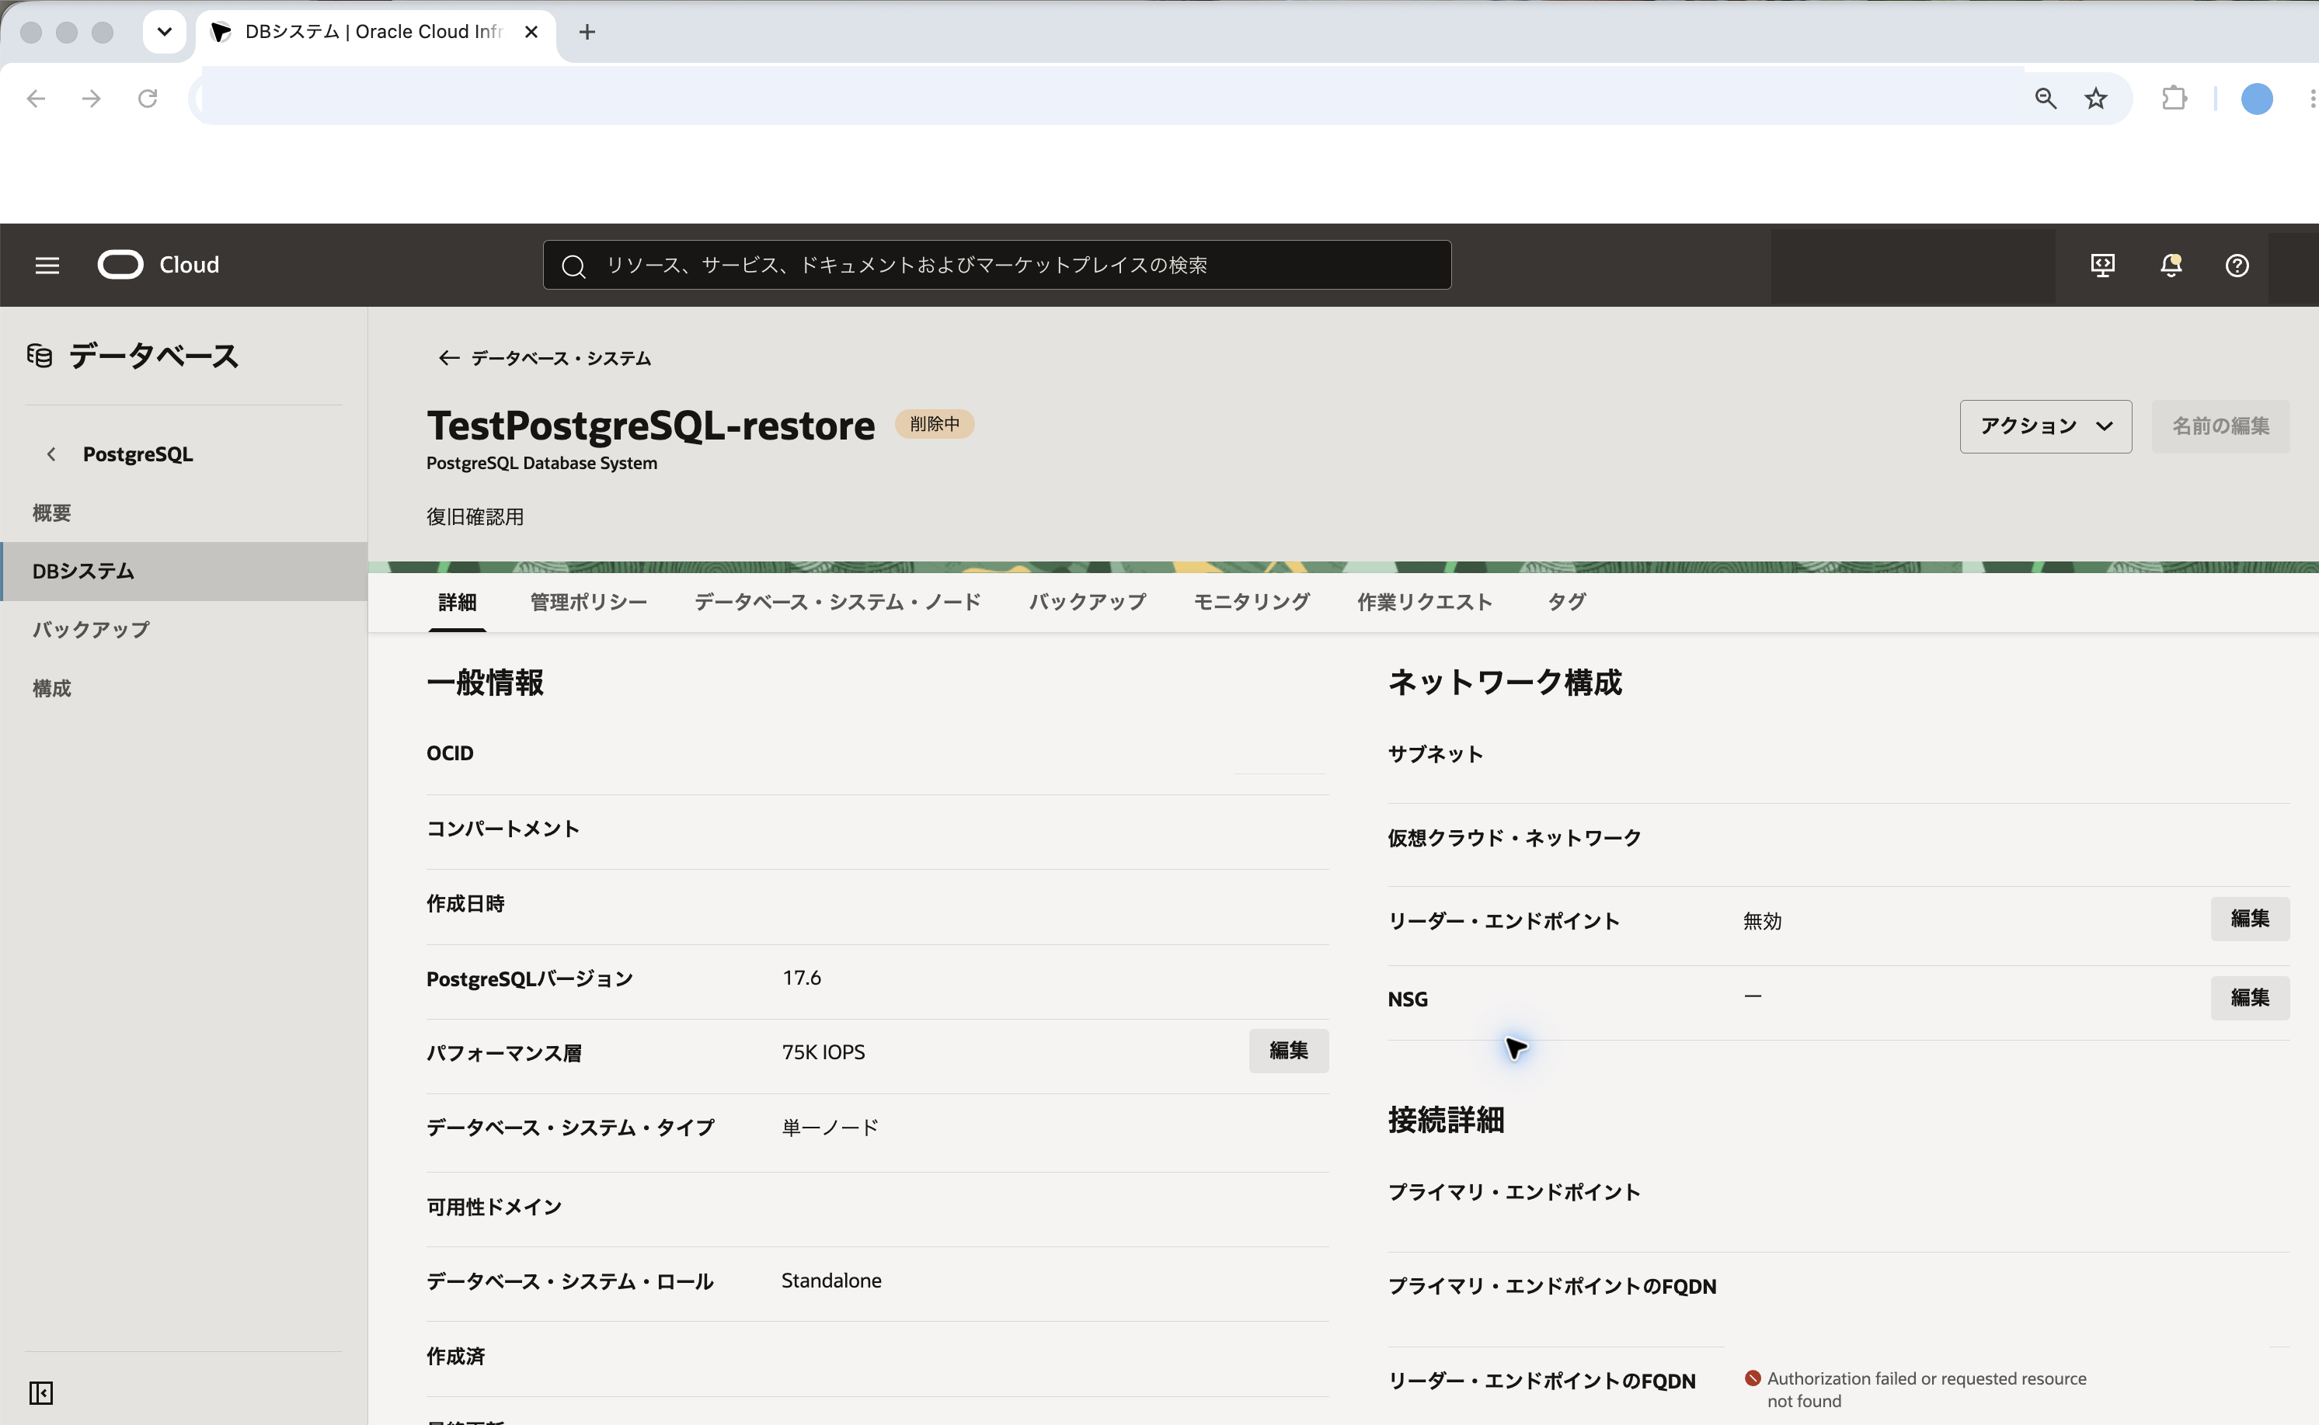The width and height of the screenshot is (2319, 1425).
Task: Click the 75K IOPS value
Action: coord(823,1051)
